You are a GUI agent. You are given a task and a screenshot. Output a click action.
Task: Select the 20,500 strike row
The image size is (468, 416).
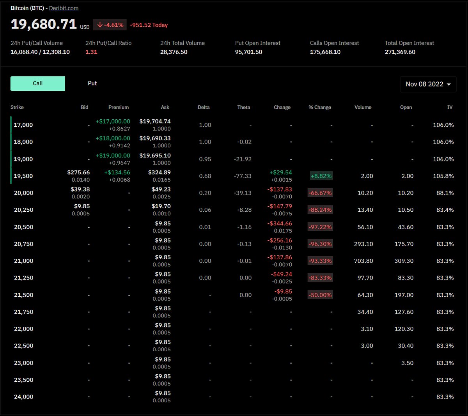click(233, 227)
